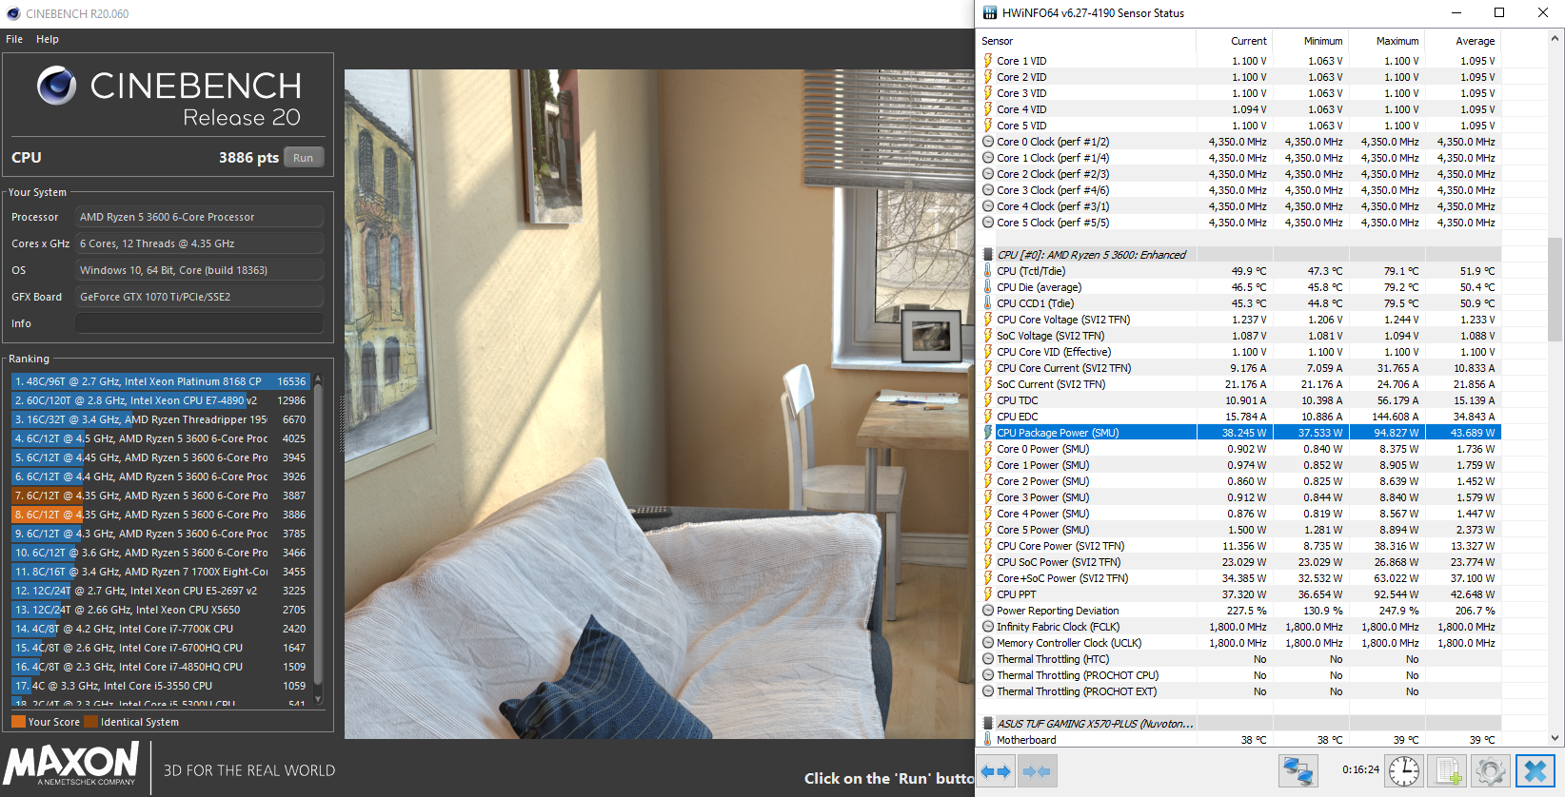Click the 'GeForce GTX 1070 Ti/PCIe/SSE2' field

200,297
